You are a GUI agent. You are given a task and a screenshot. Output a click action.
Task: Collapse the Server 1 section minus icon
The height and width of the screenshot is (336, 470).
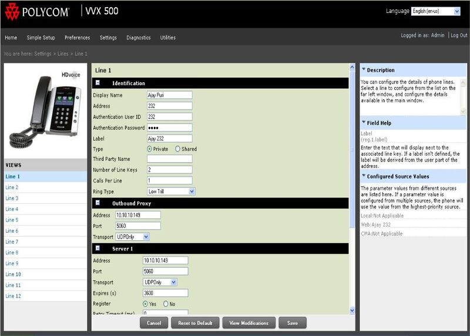coord(98,249)
